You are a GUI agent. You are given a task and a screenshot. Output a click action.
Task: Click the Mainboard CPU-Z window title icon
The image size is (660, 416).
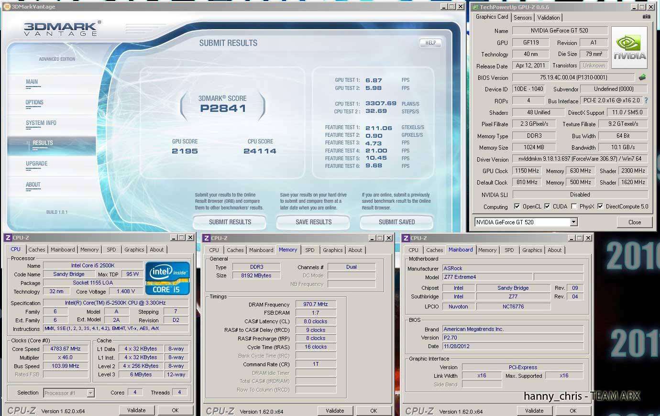(406, 238)
